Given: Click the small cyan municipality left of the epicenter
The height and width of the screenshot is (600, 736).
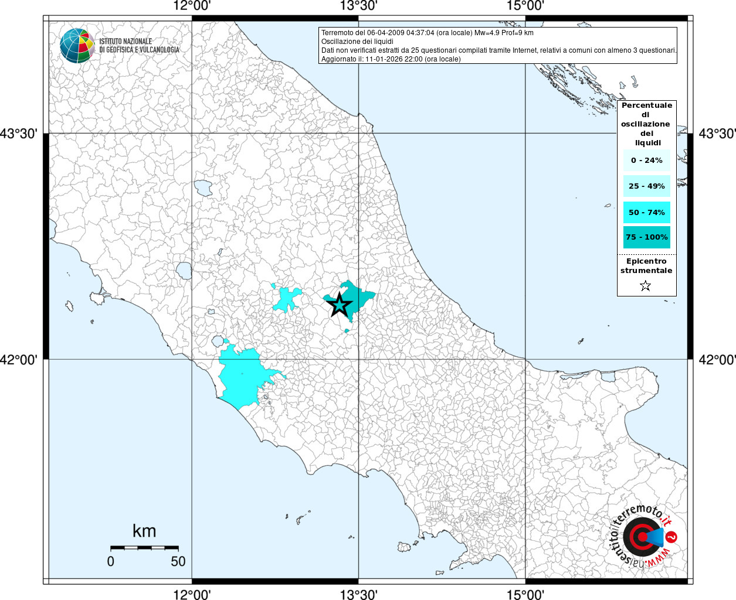Looking at the screenshot, I should pos(287,299).
